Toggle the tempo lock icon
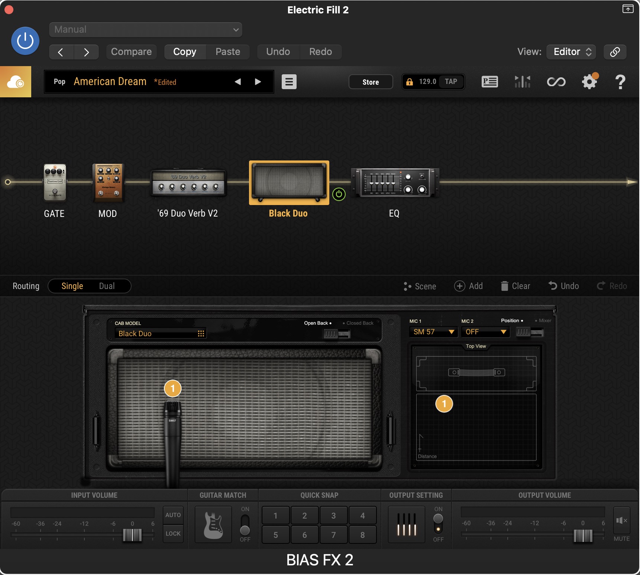The height and width of the screenshot is (575, 640). (410, 82)
